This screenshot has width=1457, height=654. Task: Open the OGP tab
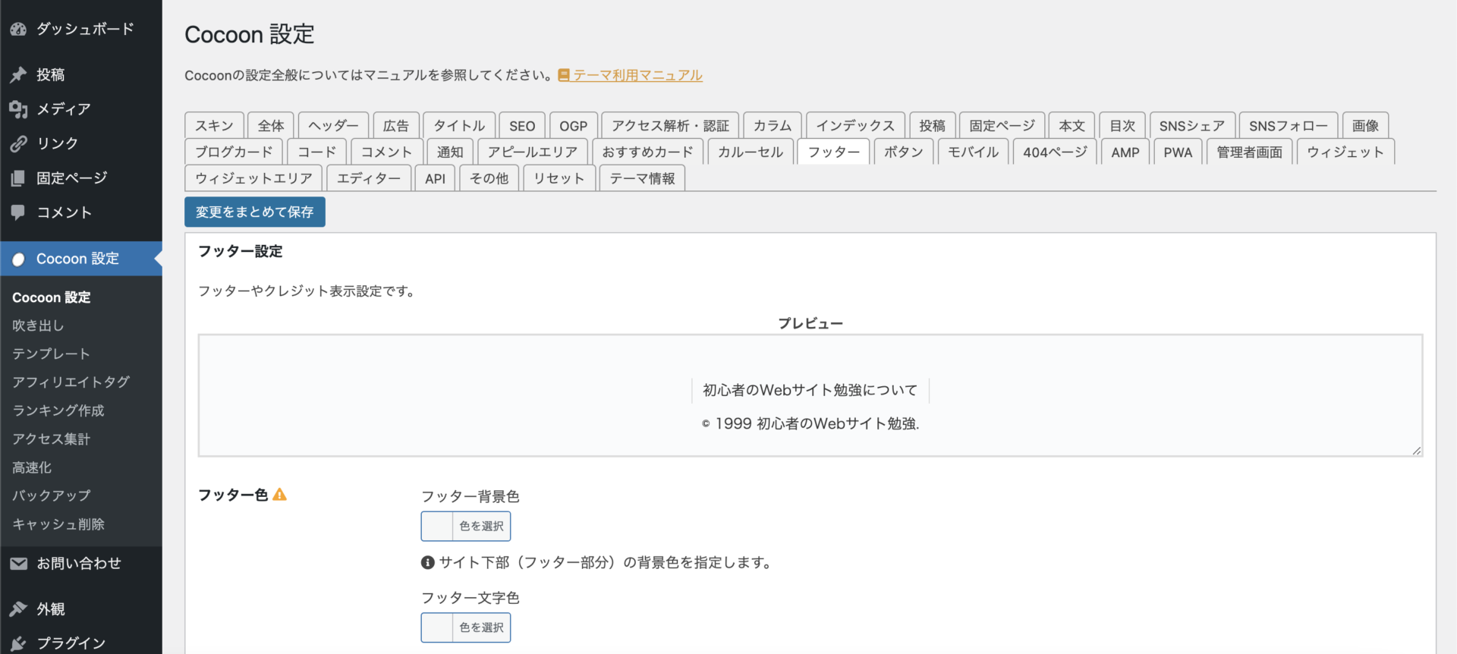[x=574, y=125]
